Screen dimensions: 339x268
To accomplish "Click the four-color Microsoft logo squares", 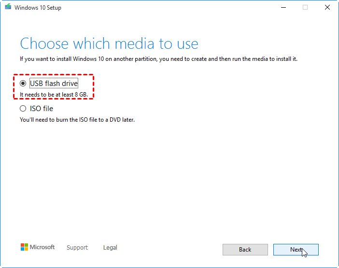I will pos(24,247).
